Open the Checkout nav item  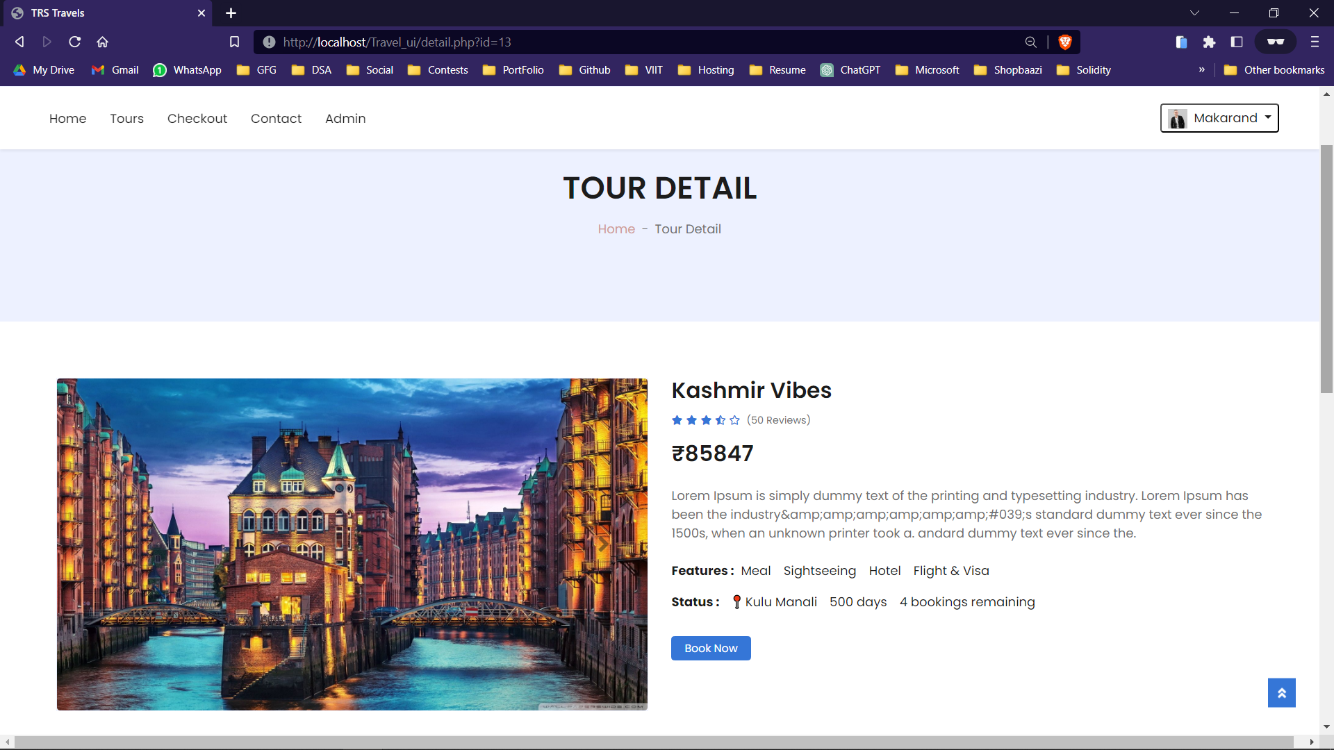click(x=197, y=119)
